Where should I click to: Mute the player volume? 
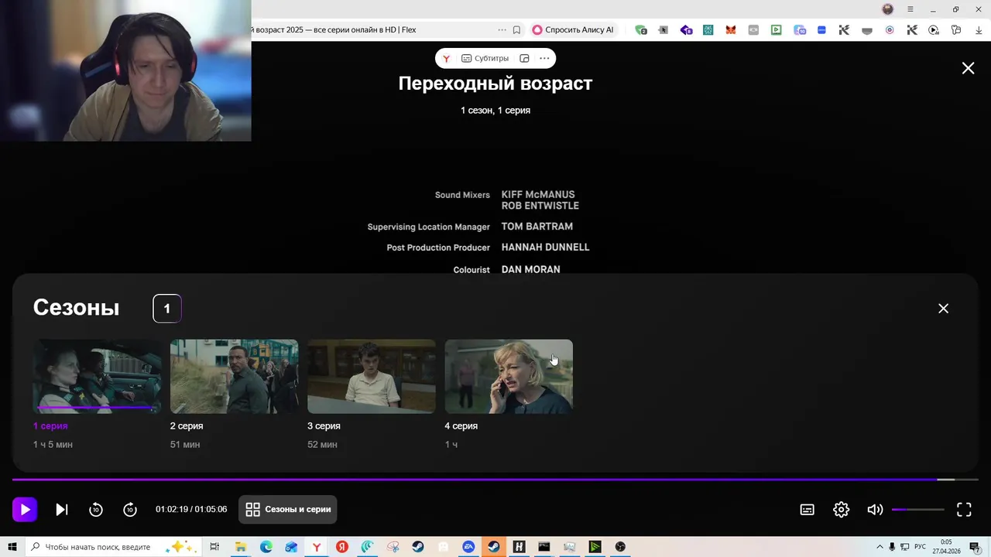point(875,509)
